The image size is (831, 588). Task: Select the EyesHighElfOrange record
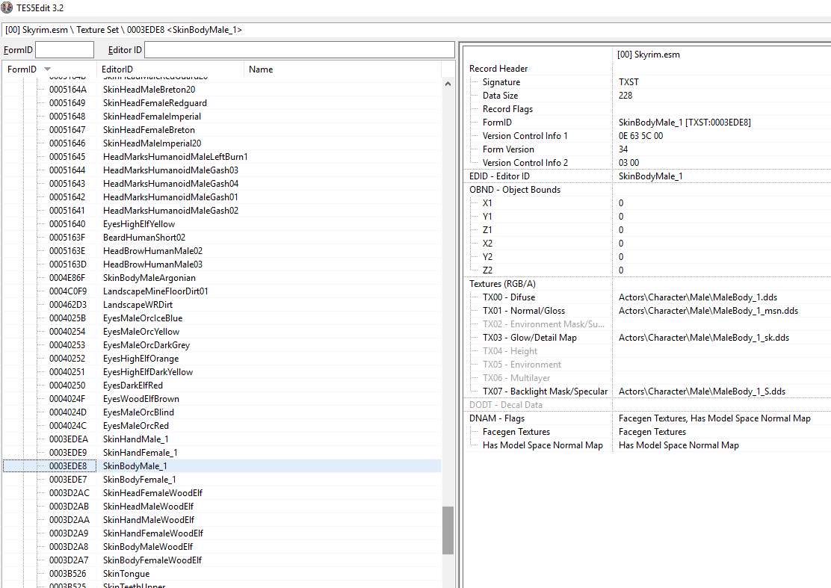221,359
